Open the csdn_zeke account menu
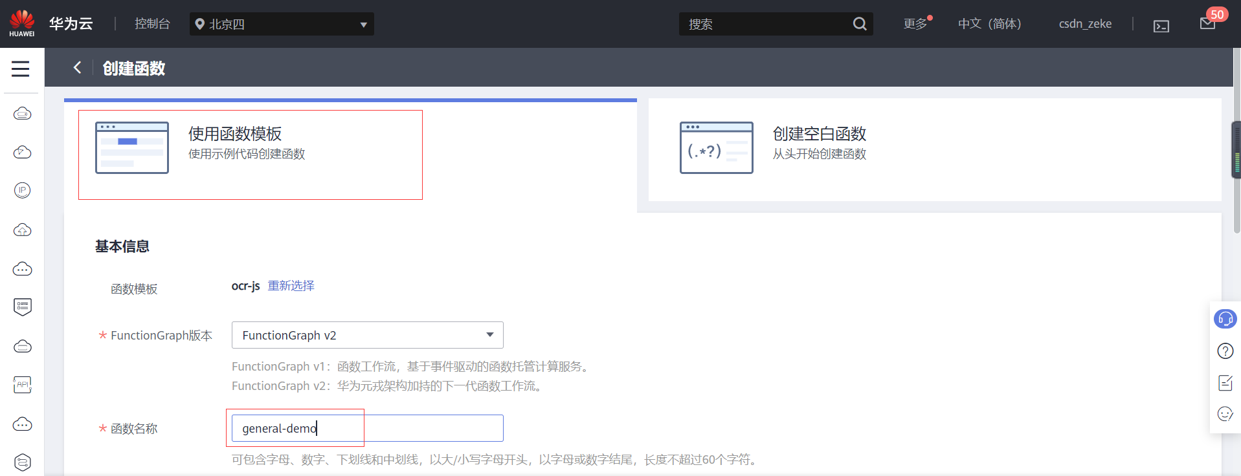The height and width of the screenshot is (476, 1241). coord(1085,24)
